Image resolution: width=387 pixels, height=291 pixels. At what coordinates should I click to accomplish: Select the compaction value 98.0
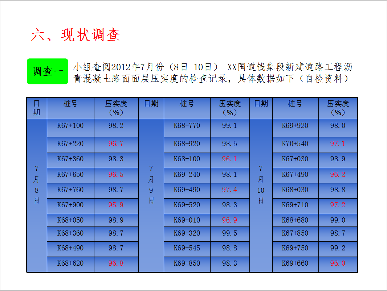click(x=338, y=126)
